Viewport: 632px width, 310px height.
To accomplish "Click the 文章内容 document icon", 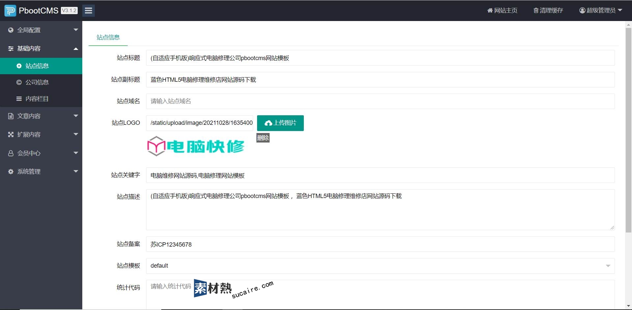I will coord(11,116).
